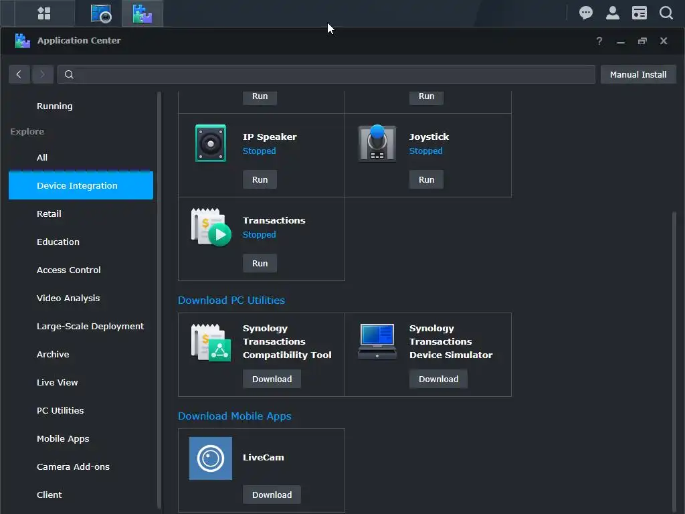
Task: Click the magnifier icon in the search field
Action: click(x=69, y=74)
